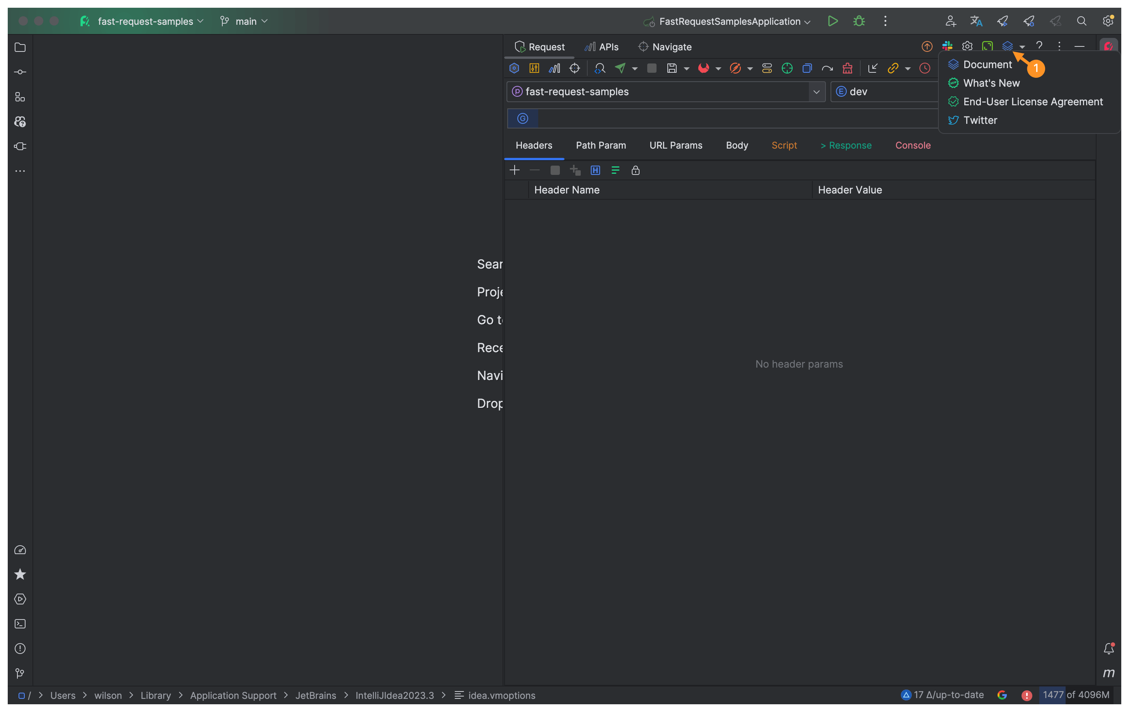This screenshot has height=712, width=1129.
Task: Click the Slack icon in Fast Request header
Action: tap(947, 46)
